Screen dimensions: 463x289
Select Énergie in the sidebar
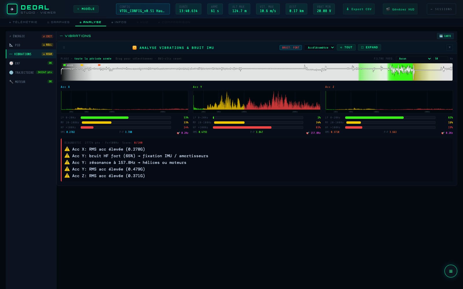point(31,36)
